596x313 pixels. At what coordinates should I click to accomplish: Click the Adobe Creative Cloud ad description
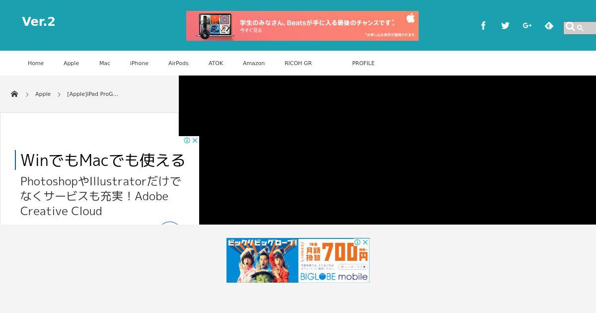(101, 196)
